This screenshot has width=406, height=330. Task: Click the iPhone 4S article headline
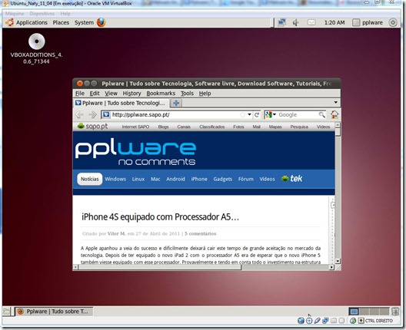pos(160,217)
